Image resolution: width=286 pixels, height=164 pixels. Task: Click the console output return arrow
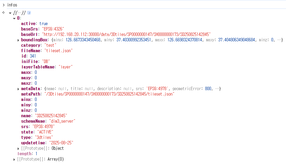point(4,13)
